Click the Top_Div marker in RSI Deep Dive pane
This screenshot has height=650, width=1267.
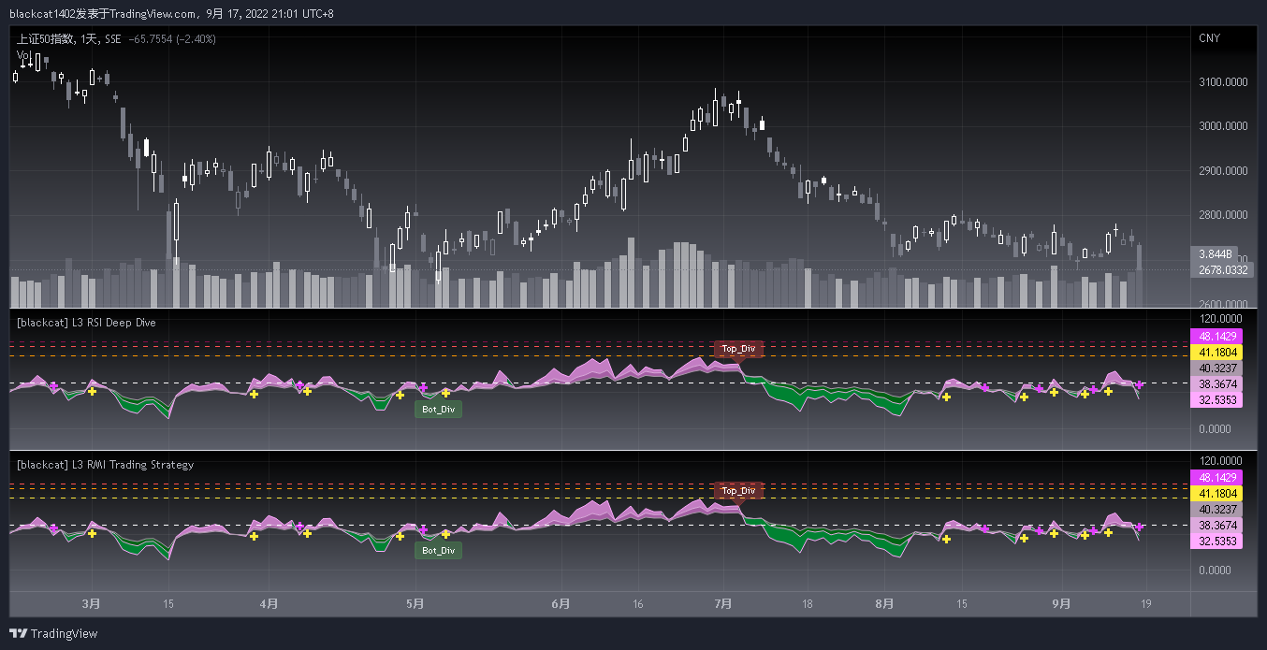click(x=739, y=349)
